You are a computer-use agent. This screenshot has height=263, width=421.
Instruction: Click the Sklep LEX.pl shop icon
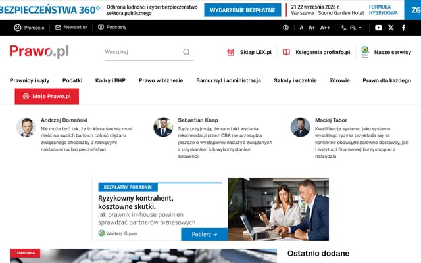tap(231, 52)
